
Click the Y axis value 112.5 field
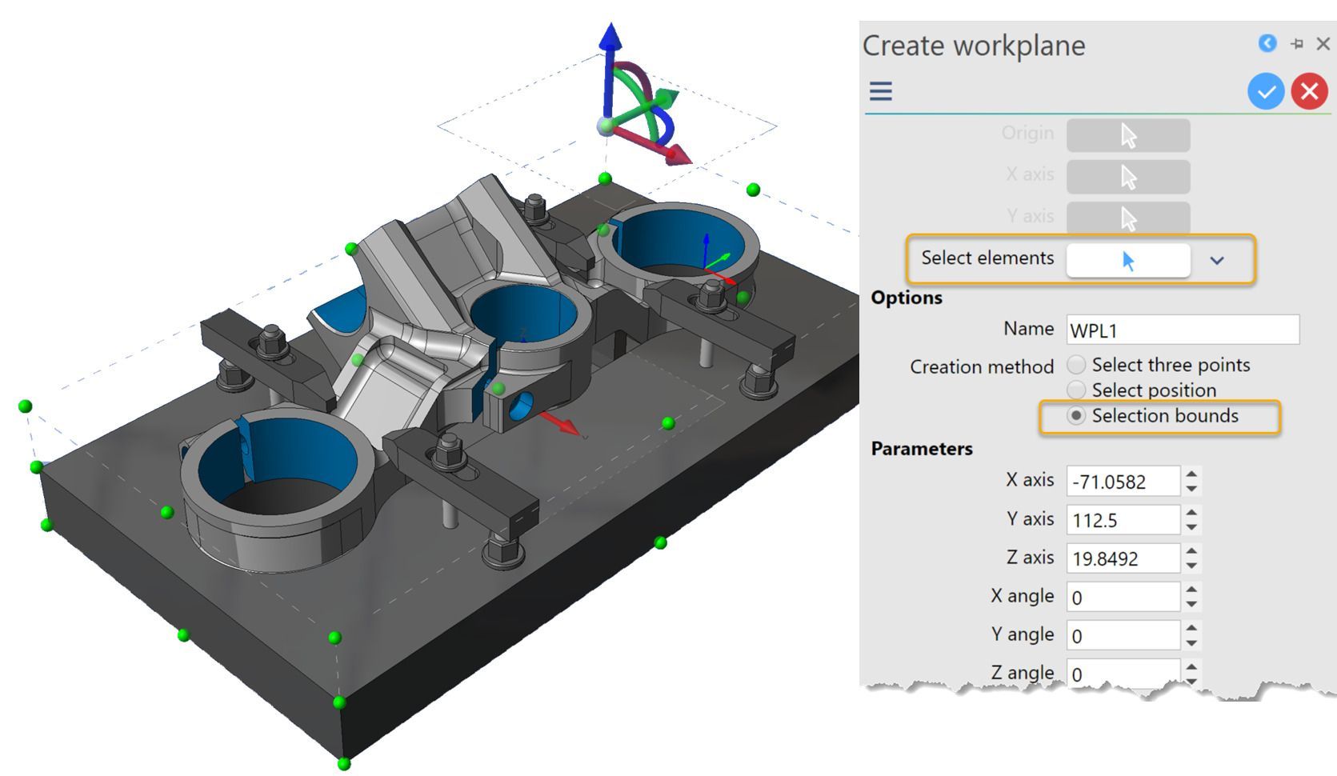coord(1123,520)
